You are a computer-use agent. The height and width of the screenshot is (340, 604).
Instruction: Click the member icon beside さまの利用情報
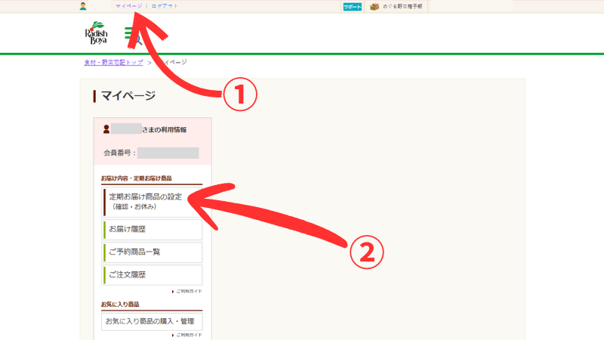point(106,129)
